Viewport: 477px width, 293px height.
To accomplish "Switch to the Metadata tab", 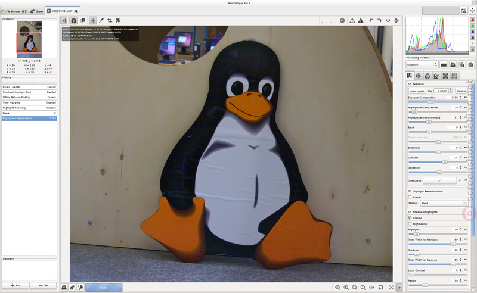I will click(x=454, y=76).
